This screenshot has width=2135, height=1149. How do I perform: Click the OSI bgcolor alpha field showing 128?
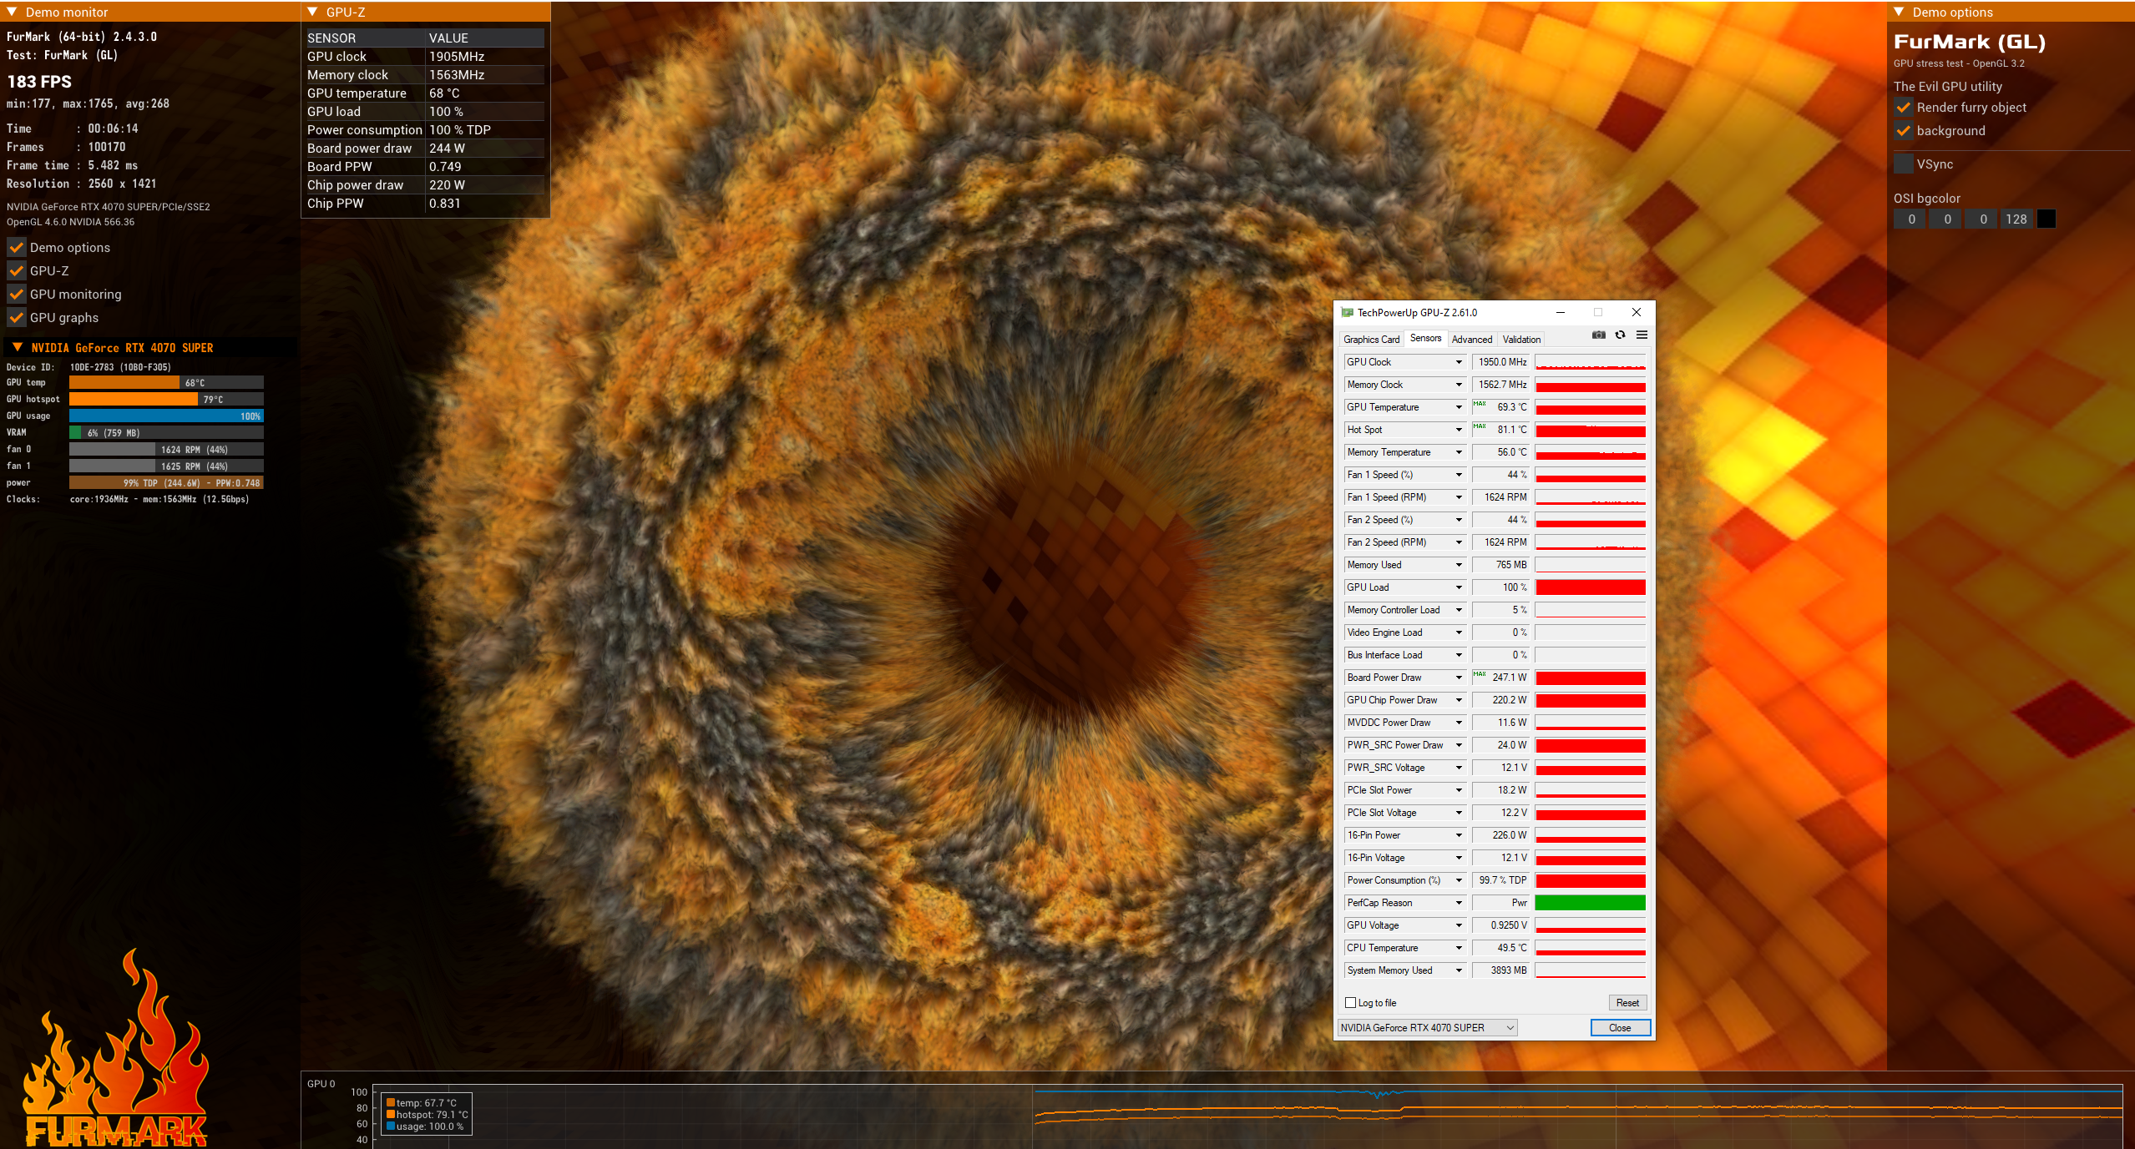click(x=2016, y=219)
